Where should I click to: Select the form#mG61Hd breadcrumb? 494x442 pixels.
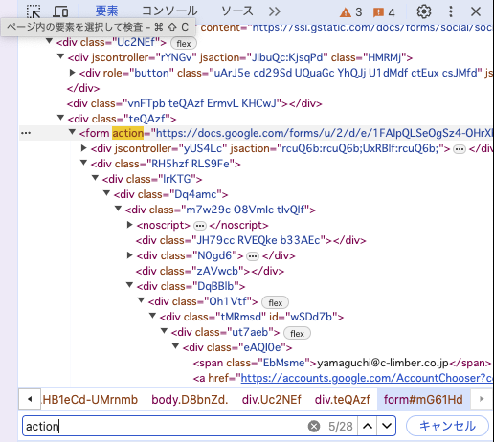point(423,400)
